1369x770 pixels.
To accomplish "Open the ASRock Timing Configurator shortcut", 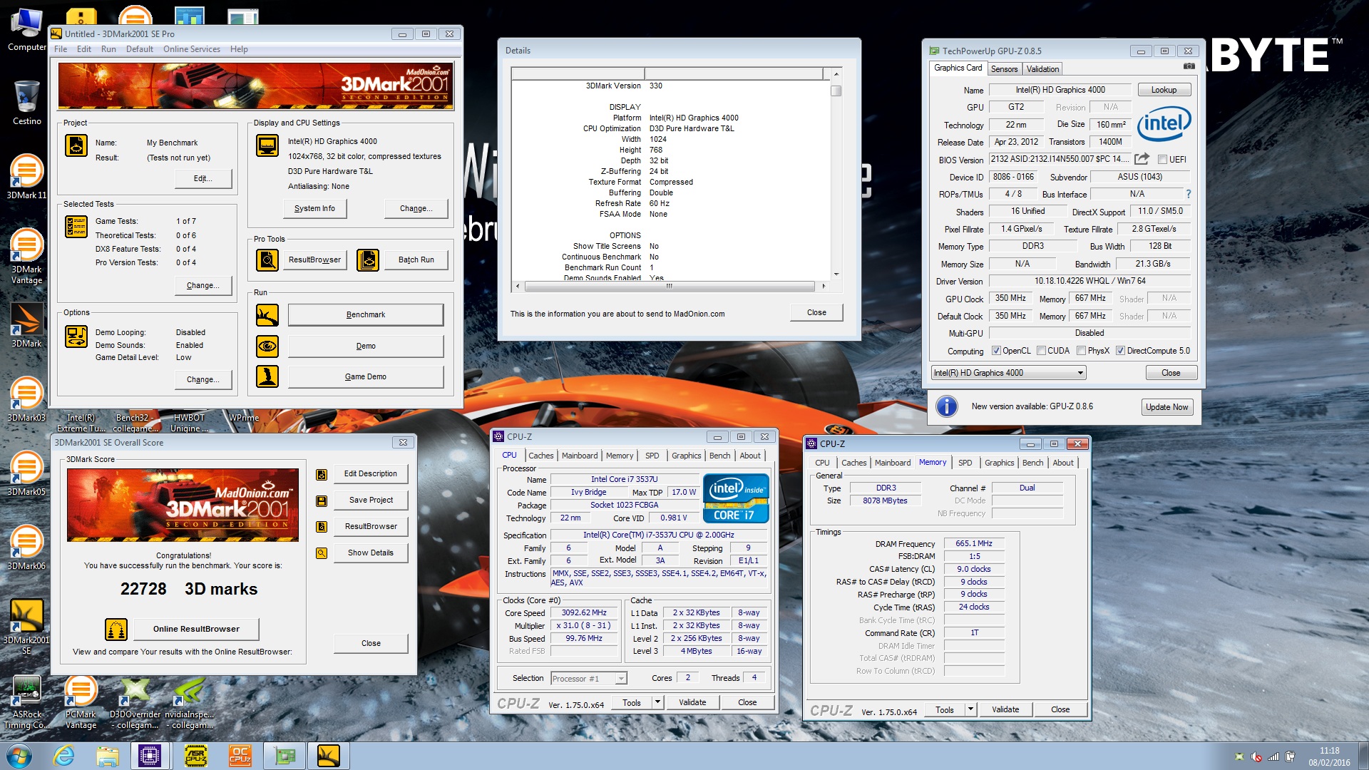I will [26, 702].
